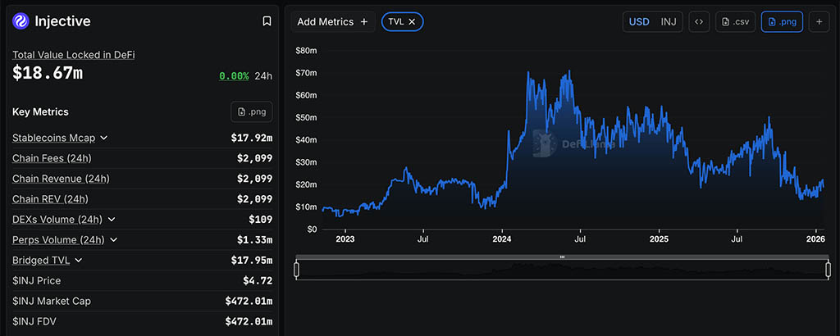The image size is (840, 336).
Task: Open the Add Metrics menu
Action: click(332, 22)
